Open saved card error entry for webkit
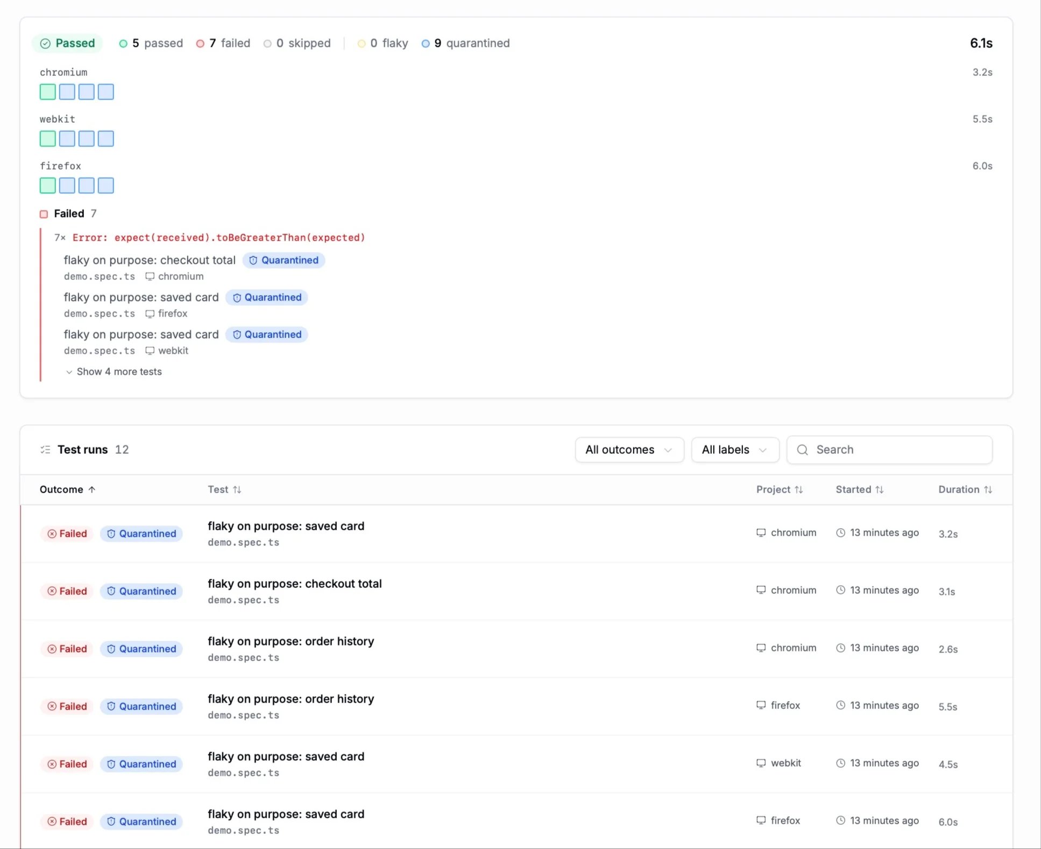The width and height of the screenshot is (1041, 849). [141, 334]
